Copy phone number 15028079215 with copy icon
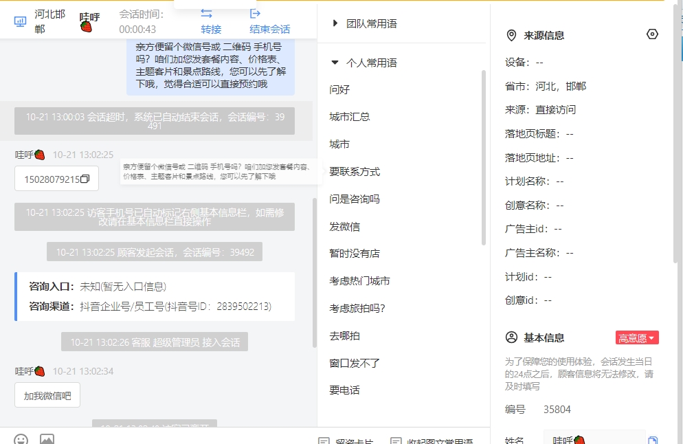683x444 pixels. coord(85,179)
